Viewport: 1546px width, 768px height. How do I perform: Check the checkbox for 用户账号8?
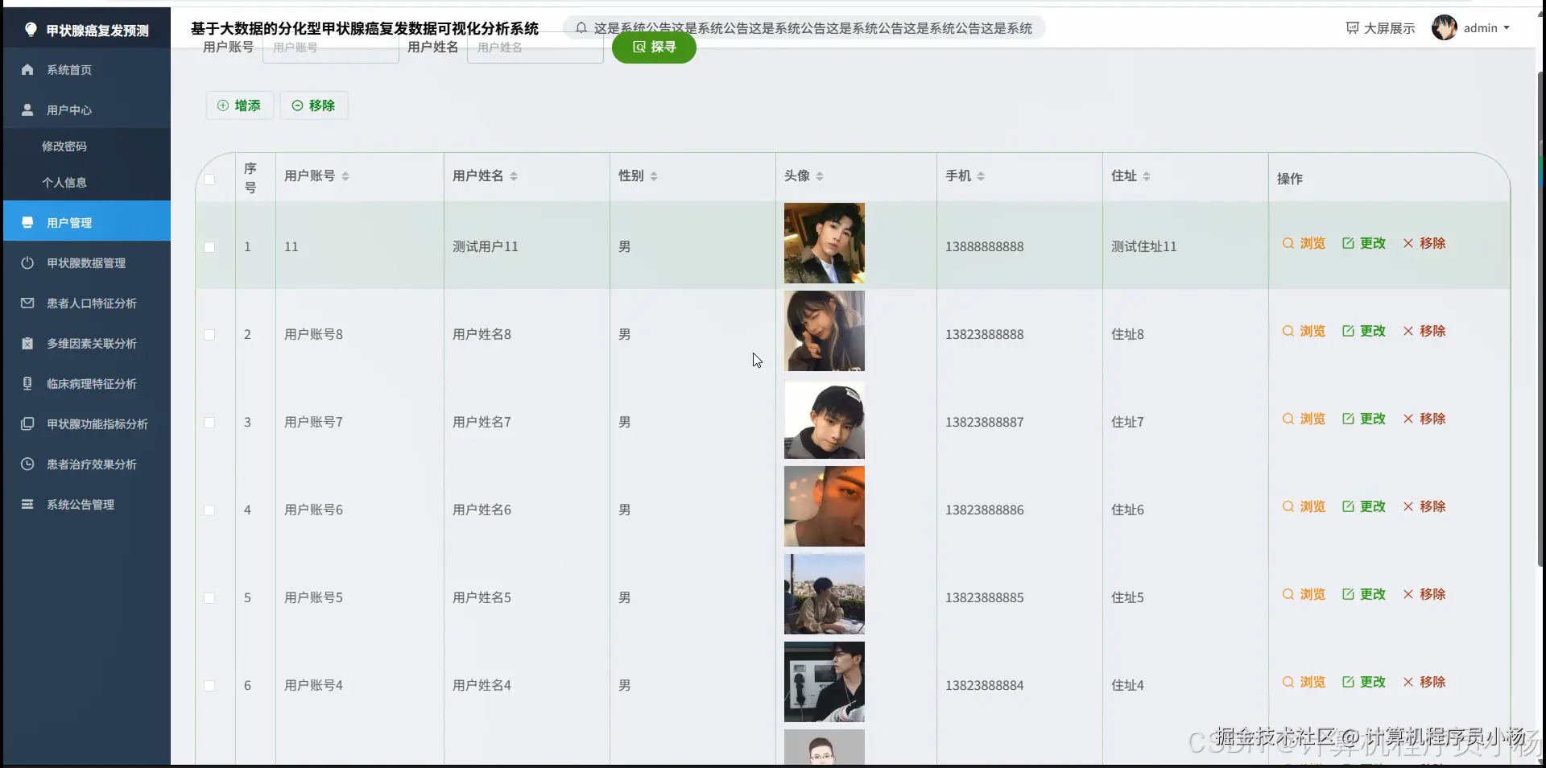209,335
